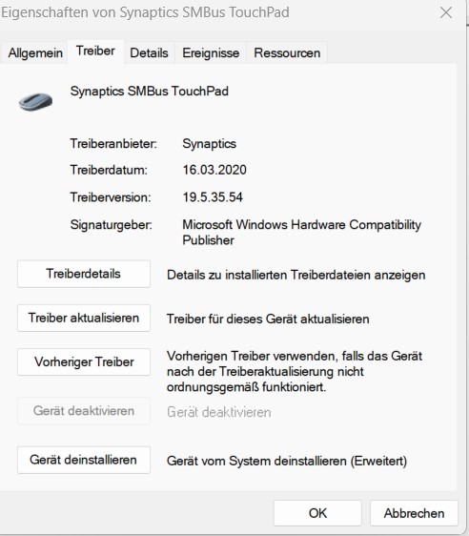This screenshot has width=469, height=536.
Task: Click the driver version 19.5.35.54 text
Action: pos(213,197)
